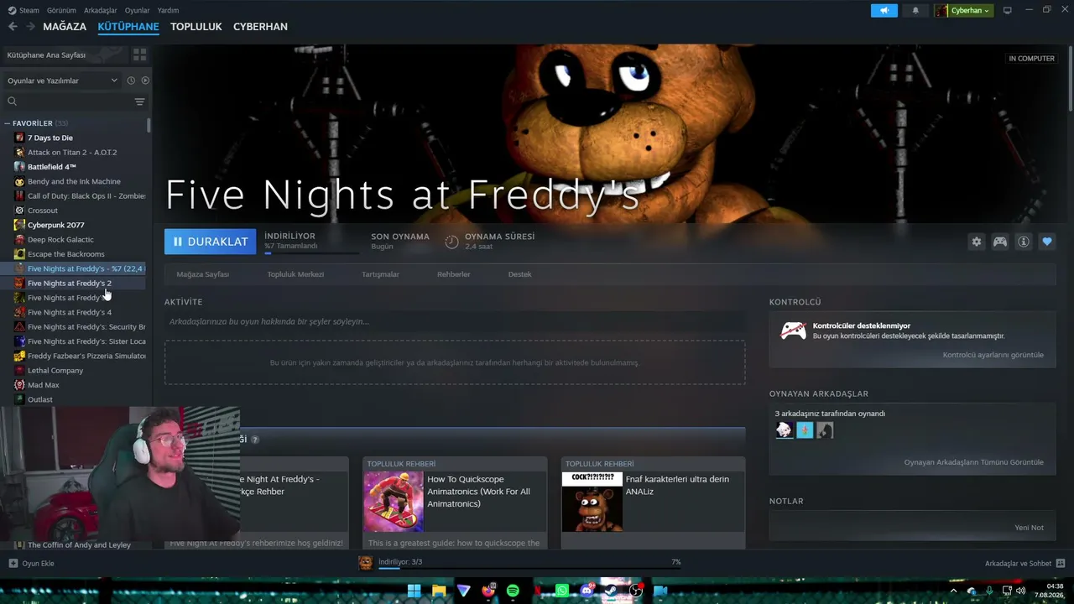Remove game from favorites heart
1074x604 pixels.
click(1047, 242)
